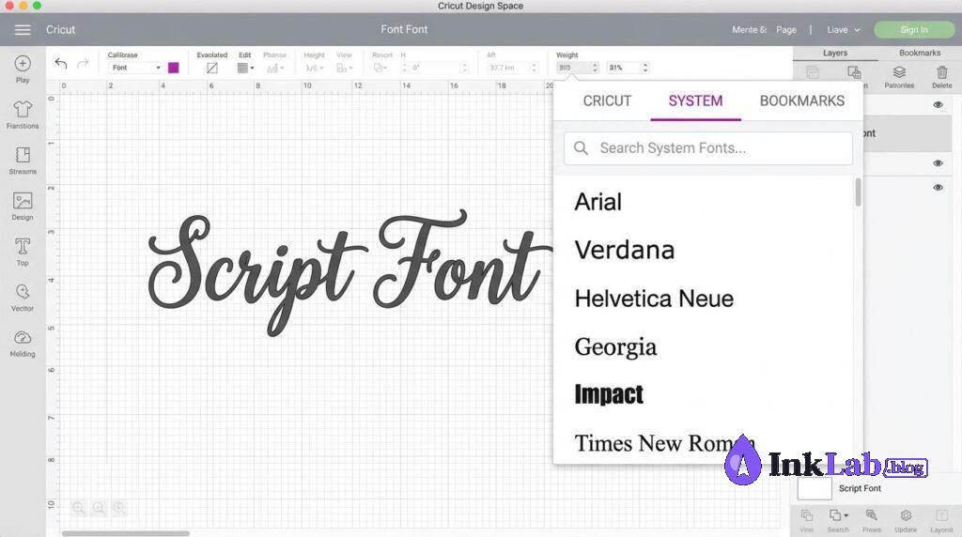
Task: Click the Cricut logo text
Action: [60, 29]
